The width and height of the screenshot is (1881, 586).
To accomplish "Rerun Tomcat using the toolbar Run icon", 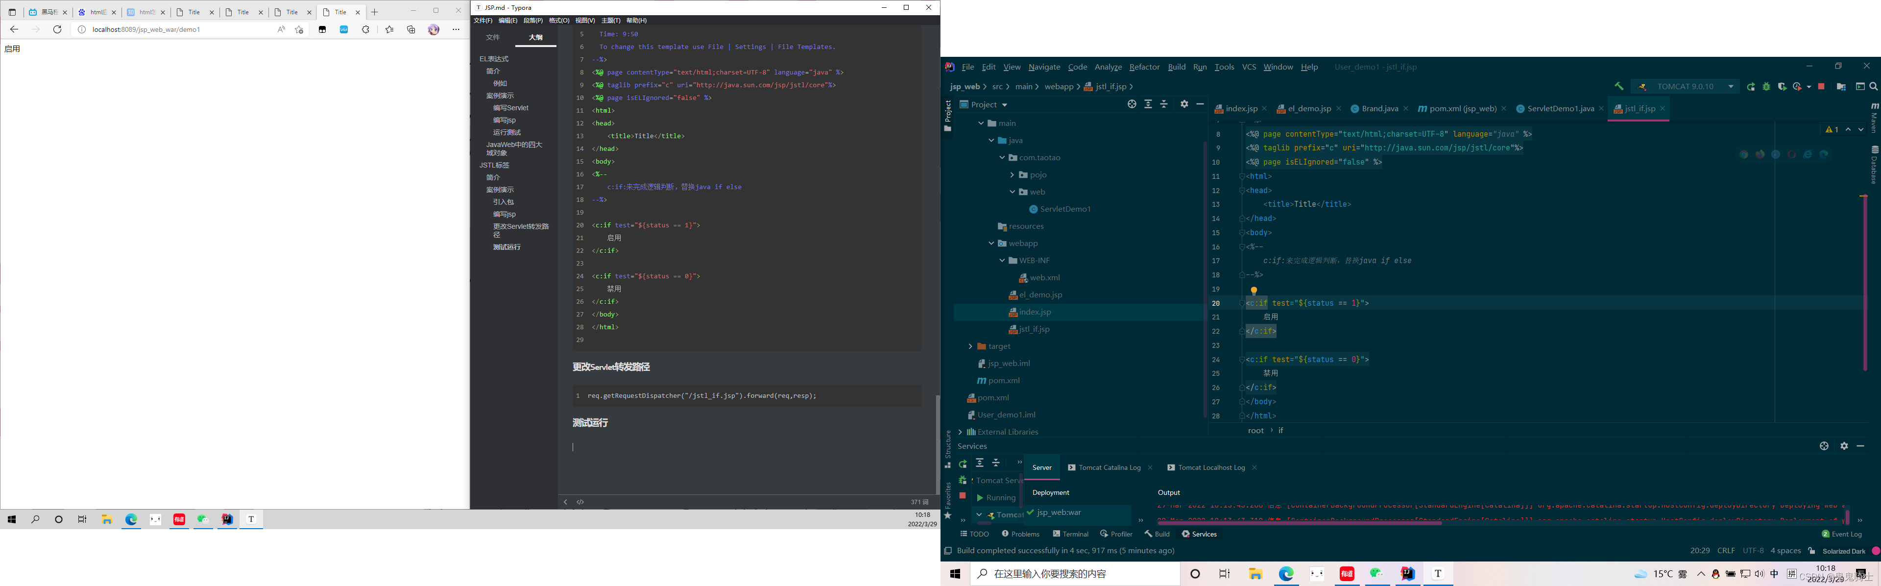I will point(1750,87).
